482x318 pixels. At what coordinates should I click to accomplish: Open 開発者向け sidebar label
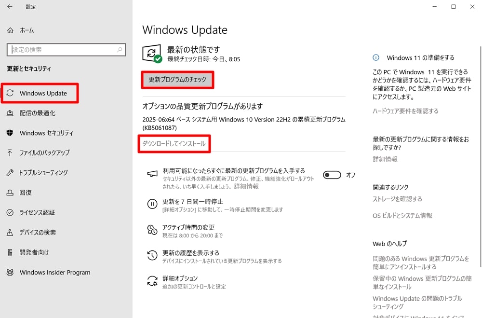34,252
